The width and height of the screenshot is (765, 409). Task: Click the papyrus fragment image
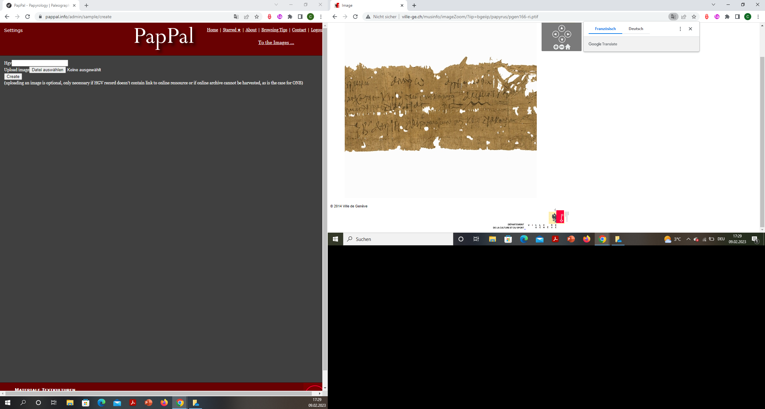coord(440,104)
